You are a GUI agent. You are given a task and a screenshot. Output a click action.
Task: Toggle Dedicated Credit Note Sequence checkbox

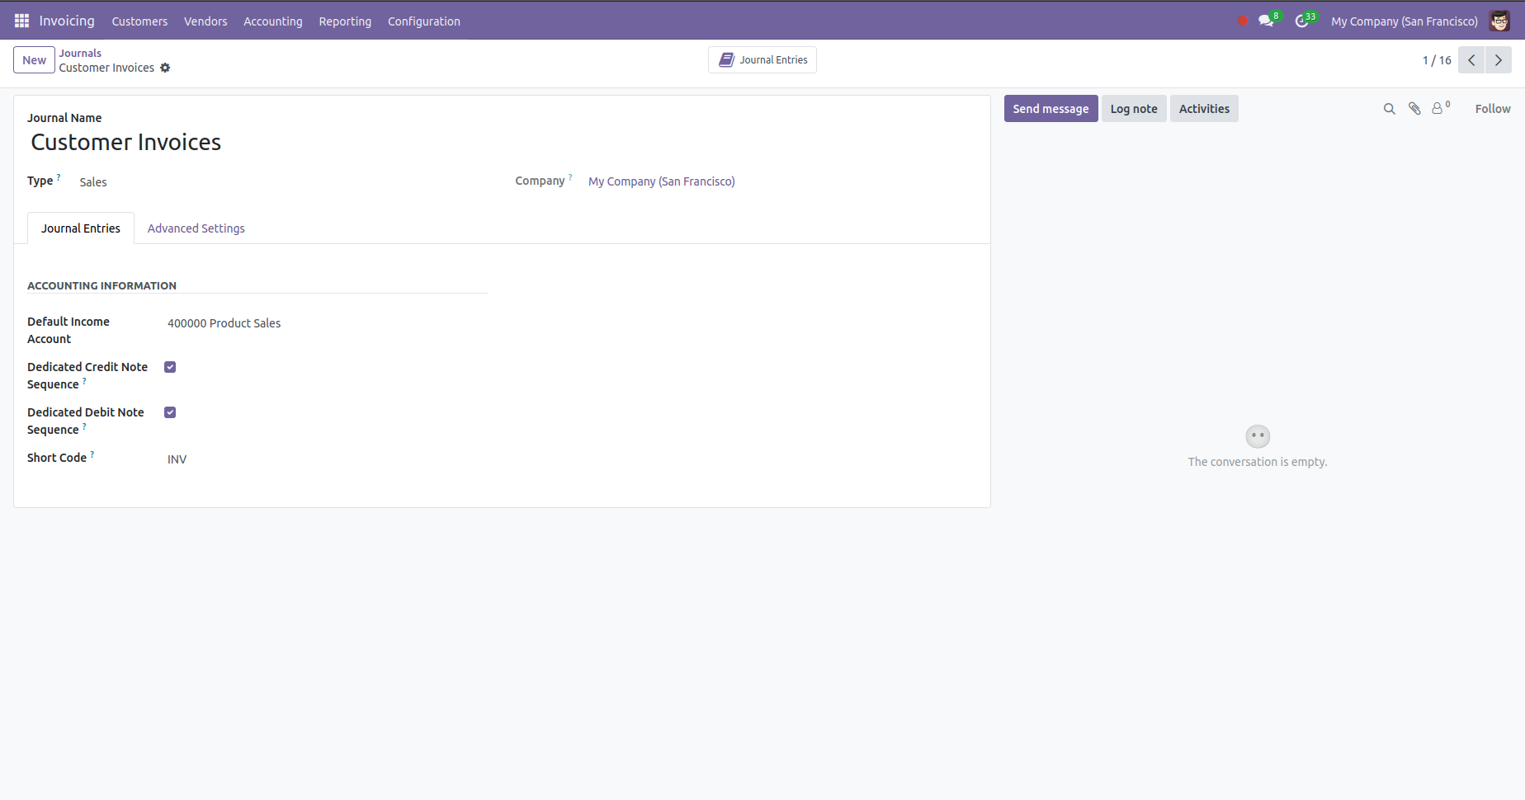point(170,367)
